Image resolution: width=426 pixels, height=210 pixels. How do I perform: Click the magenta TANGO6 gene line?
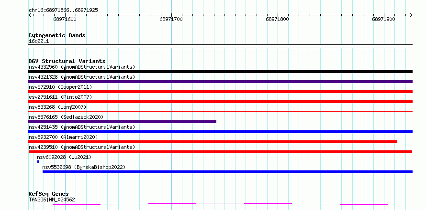point(220,204)
